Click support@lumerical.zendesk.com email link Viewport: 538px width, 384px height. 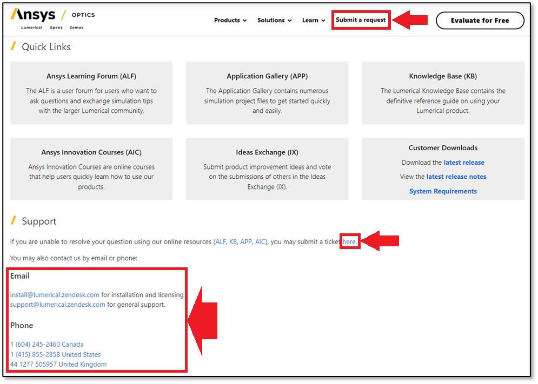point(58,305)
